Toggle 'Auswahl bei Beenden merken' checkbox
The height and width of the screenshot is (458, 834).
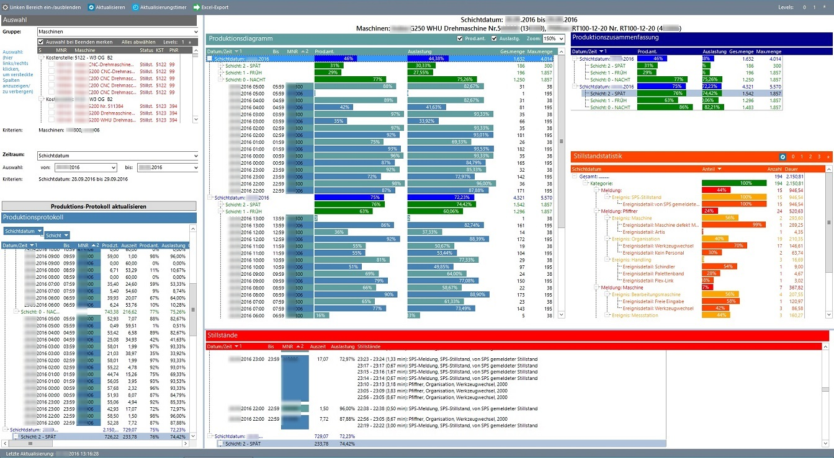pos(41,42)
